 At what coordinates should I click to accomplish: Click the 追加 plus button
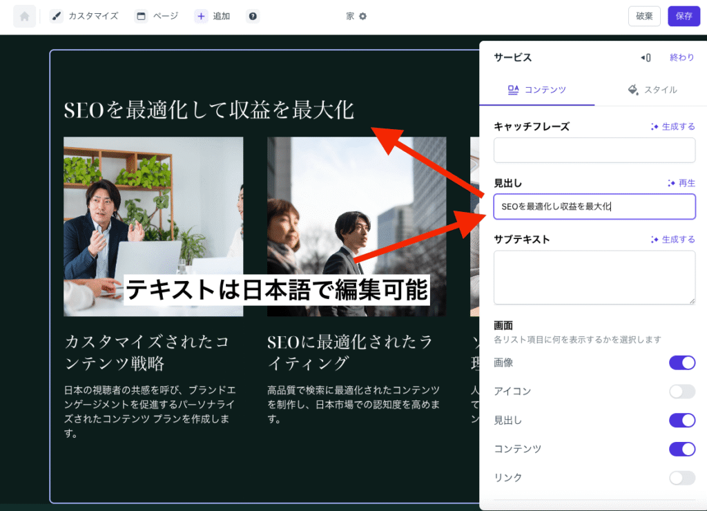click(x=213, y=17)
